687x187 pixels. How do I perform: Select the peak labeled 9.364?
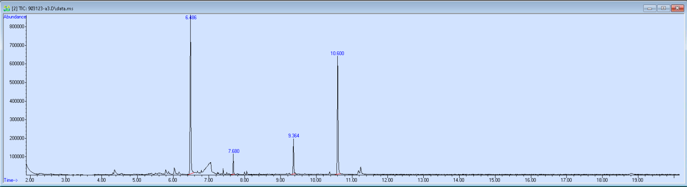pyautogui.click(x=293, y=136)
